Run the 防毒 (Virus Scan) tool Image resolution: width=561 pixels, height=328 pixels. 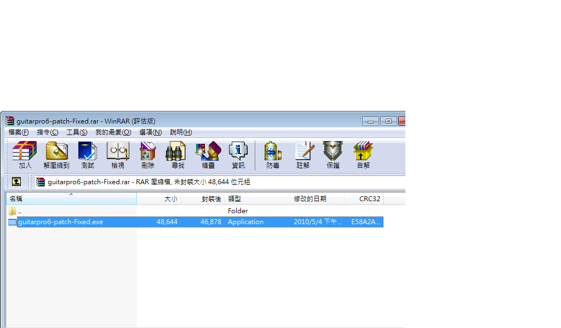(x=273, y=155)
